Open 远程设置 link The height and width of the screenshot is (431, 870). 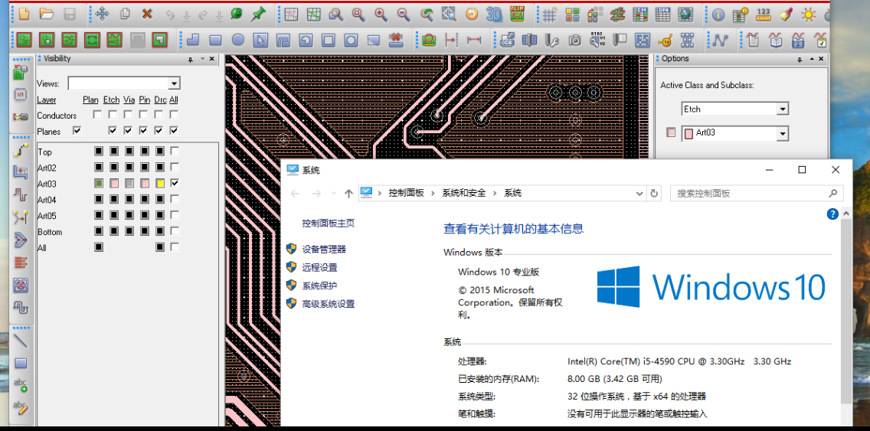pyautogui.click(x=319, y=267)
